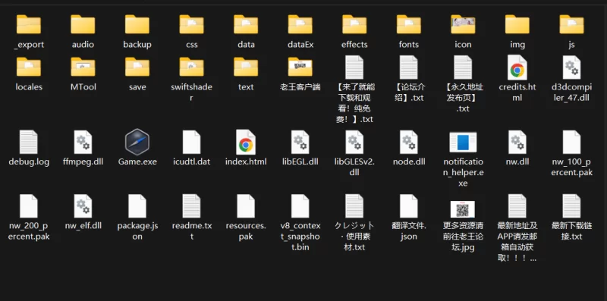
Task: Click the backup folder icon
Action: 137,24
